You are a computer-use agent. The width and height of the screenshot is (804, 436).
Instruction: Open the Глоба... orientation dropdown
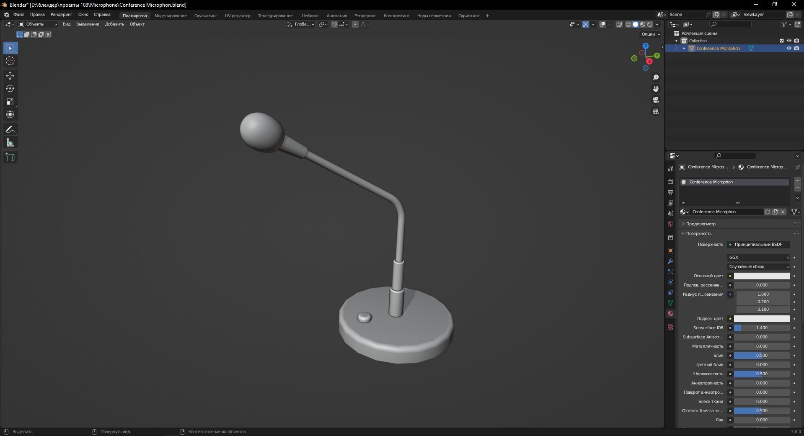click(x=301, y=24)
